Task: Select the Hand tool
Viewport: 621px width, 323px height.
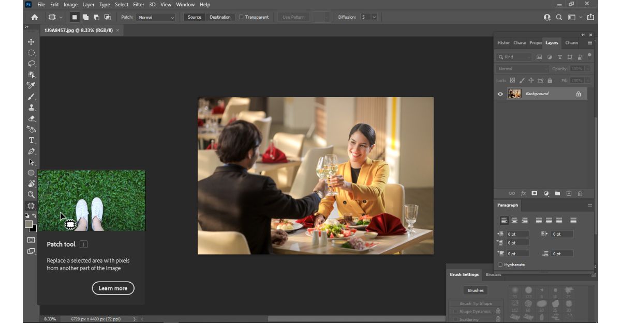Action: 31,183
